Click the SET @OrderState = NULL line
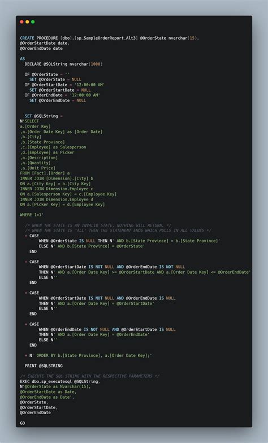This screenshot has height=443, width=268. tap(55, 80)
